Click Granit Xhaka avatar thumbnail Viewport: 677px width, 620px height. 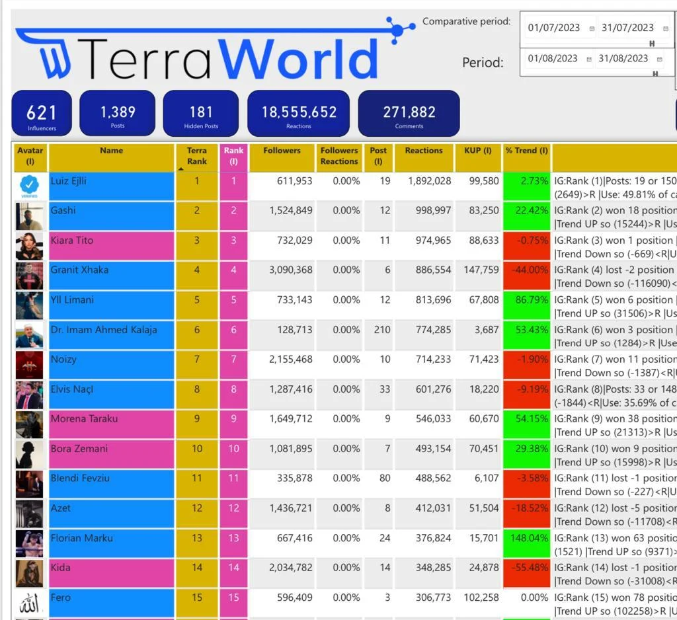(29, 276)
